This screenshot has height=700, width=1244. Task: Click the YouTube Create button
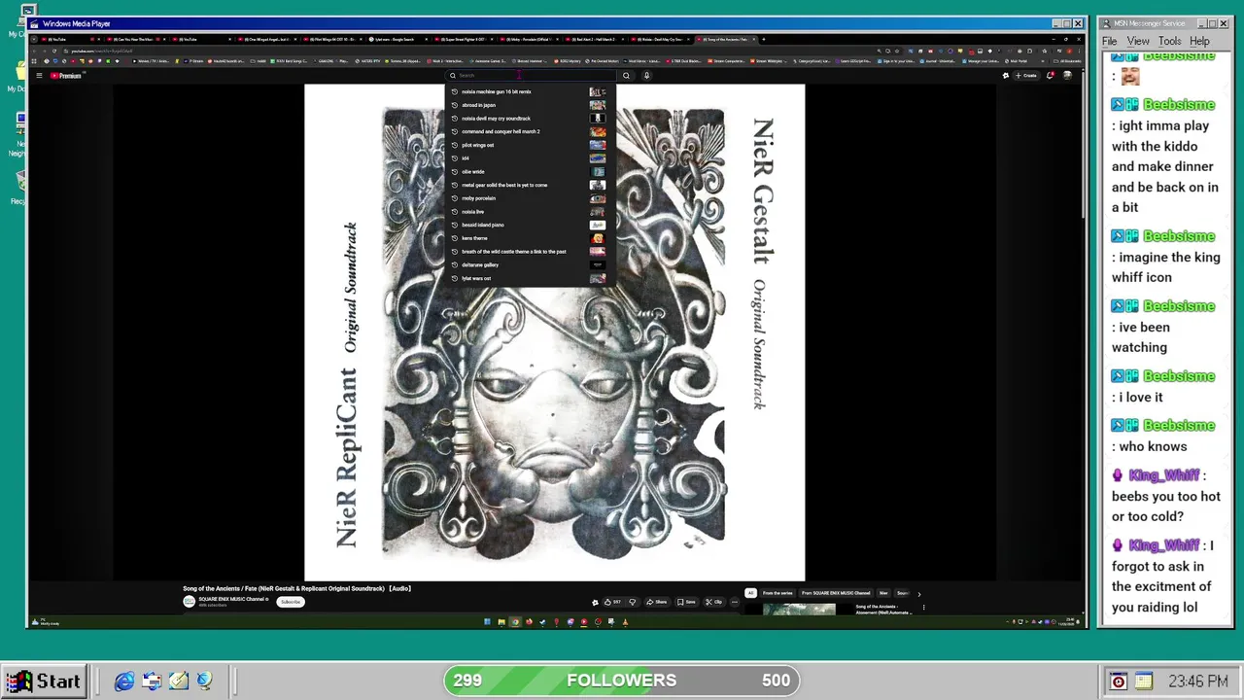coord(1026,75)
